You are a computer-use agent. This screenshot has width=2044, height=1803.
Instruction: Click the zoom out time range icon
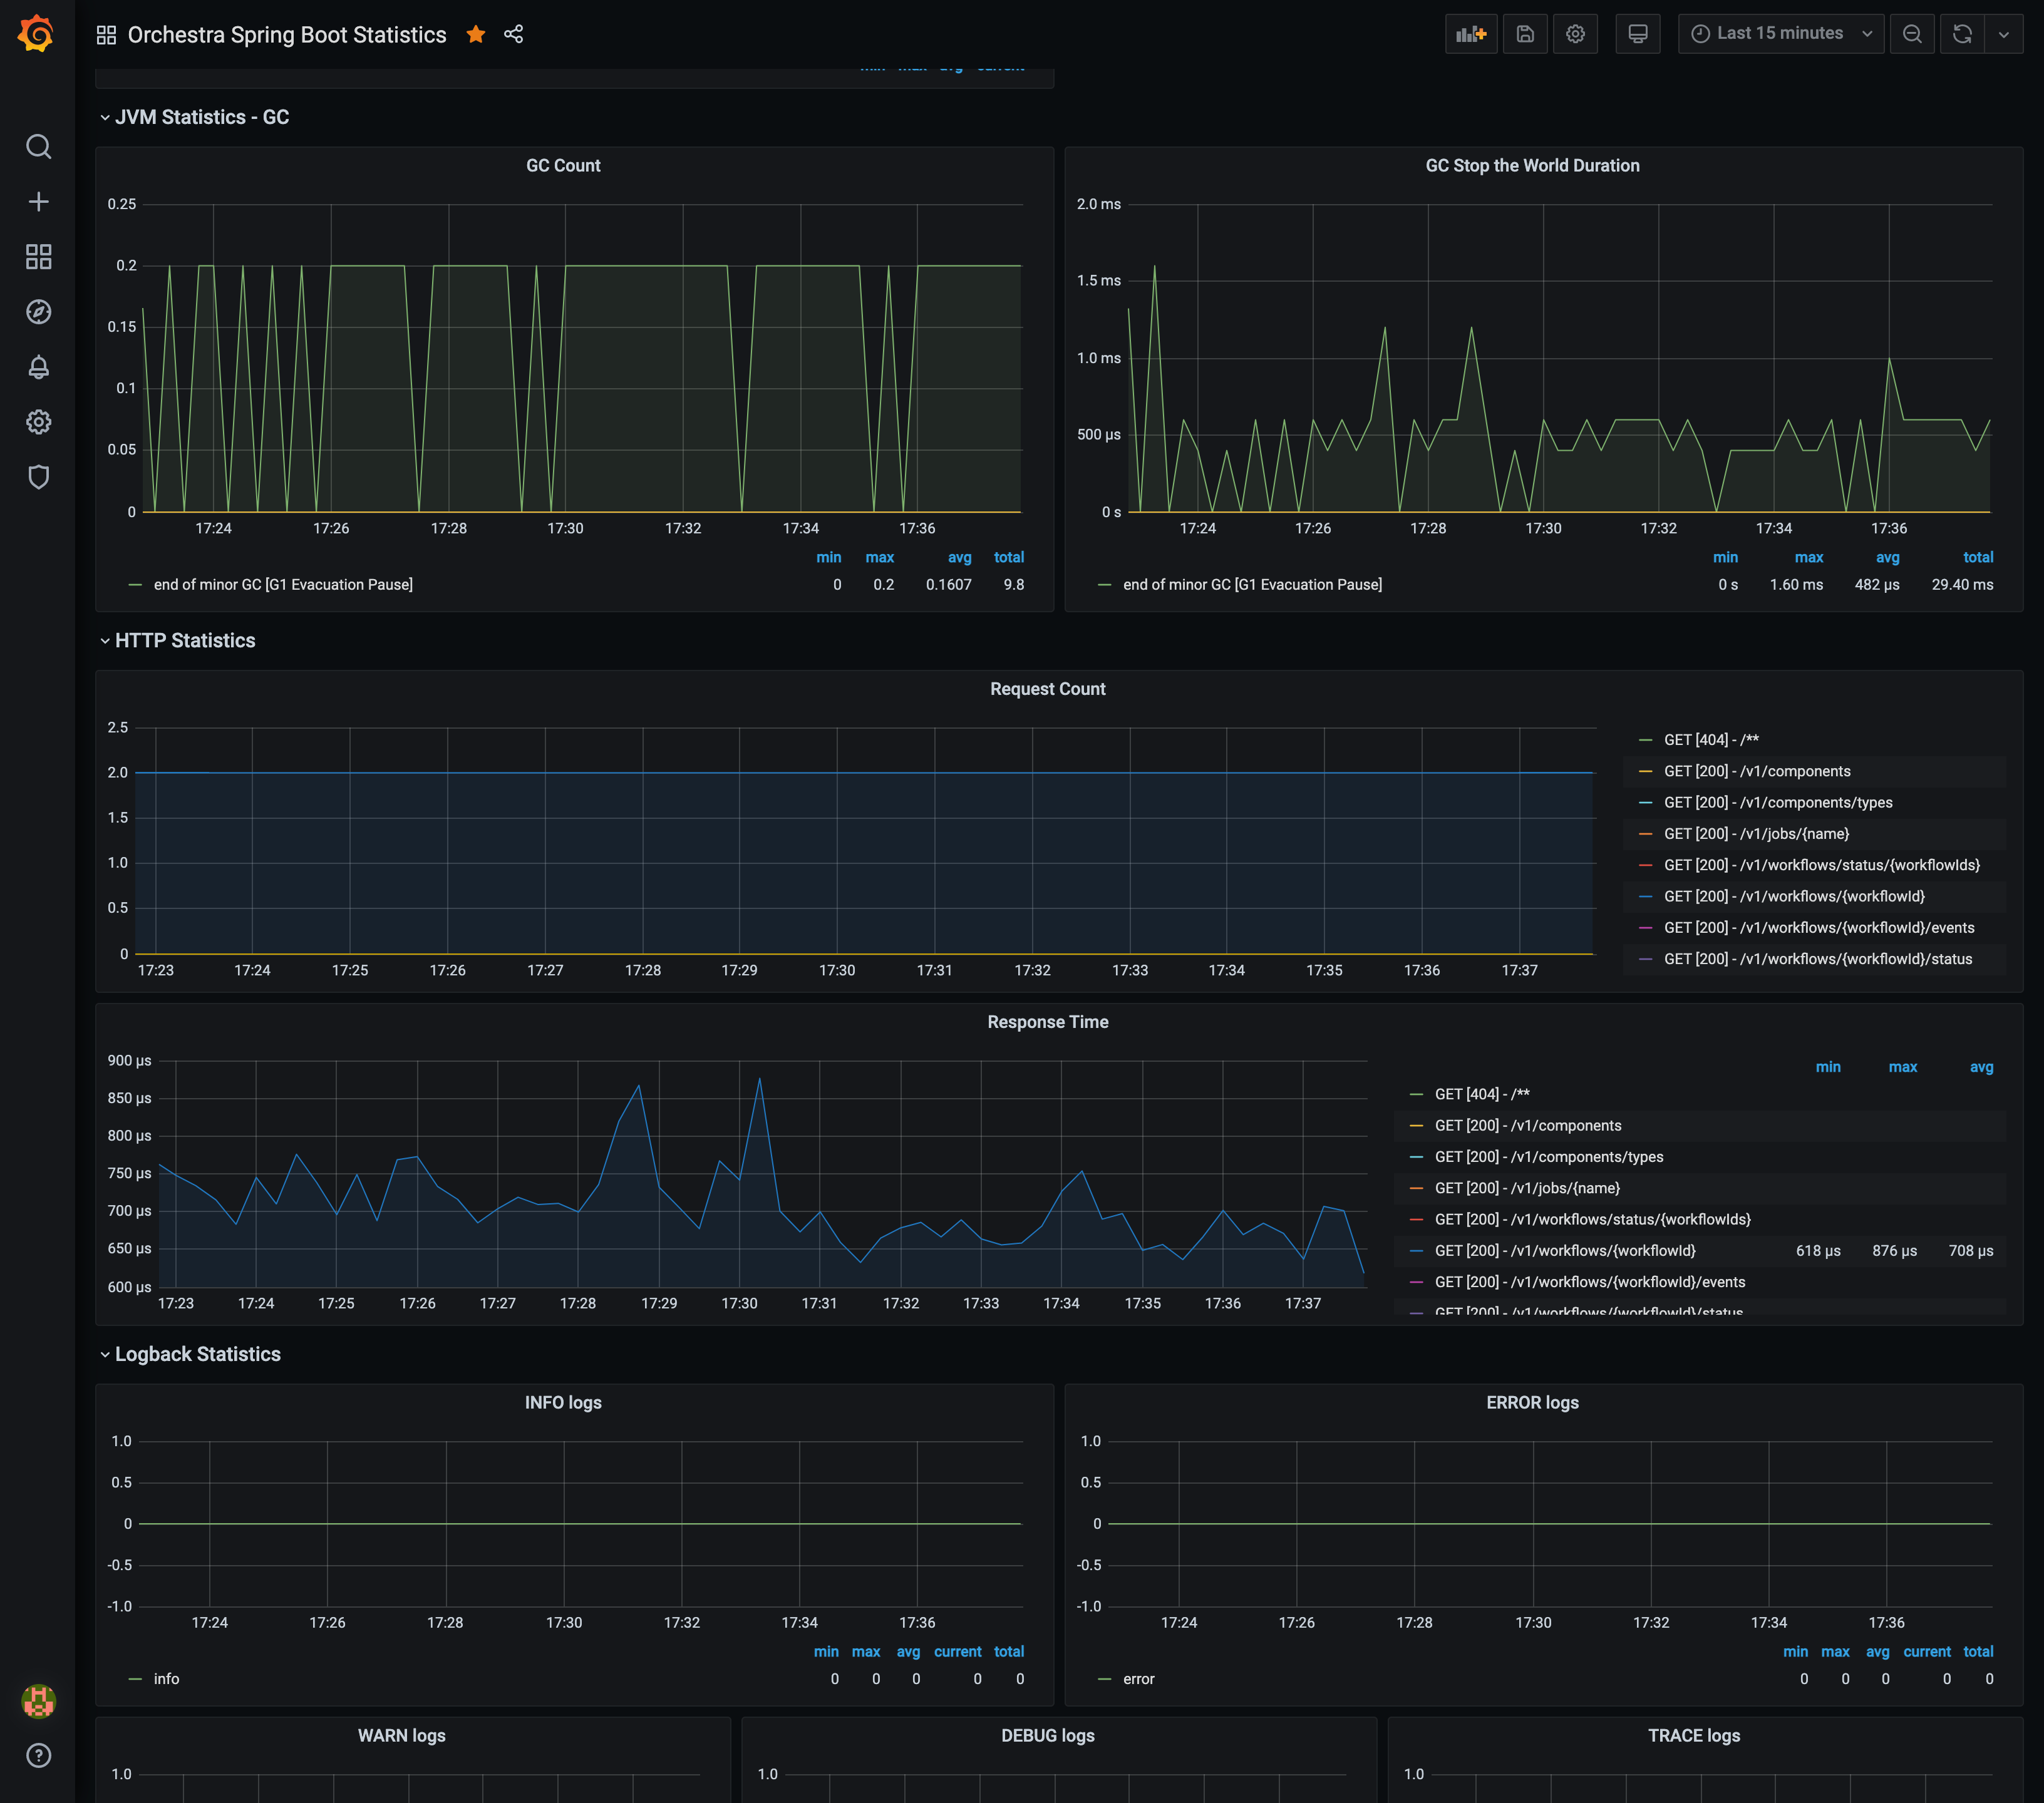[1912, 34]
